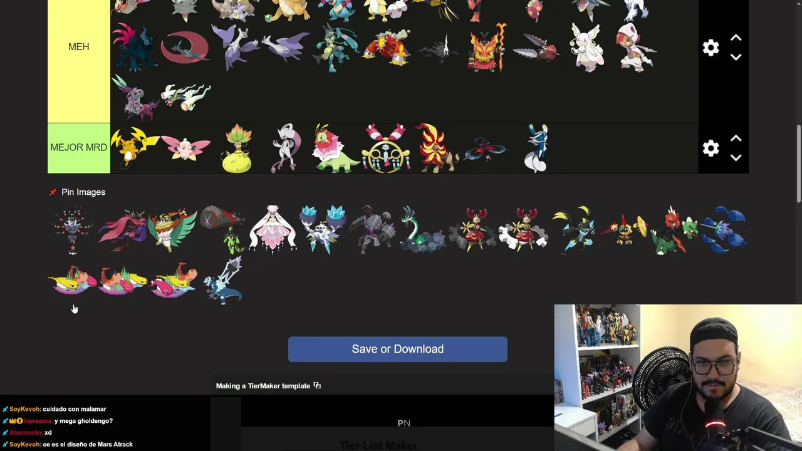The height and width of the screenshot is (451, 802).
Task: Select the dark blue pink-crested Pokémon in MEH
Action: pyautogui.click(x=135, y=48)
